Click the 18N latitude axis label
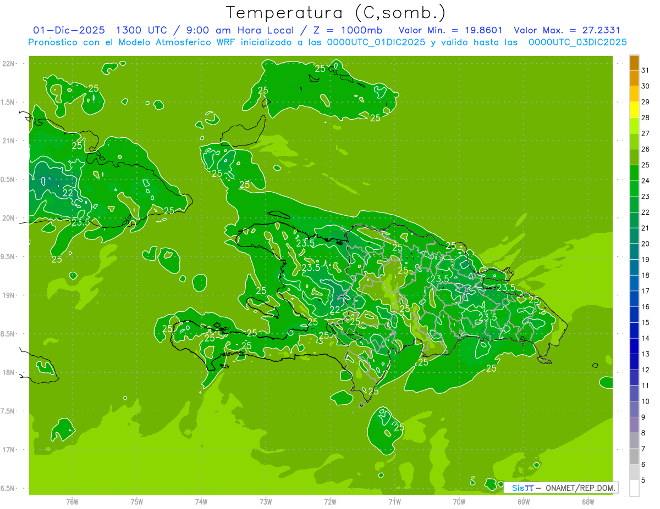Viewport: 660px width, 509px height. 9,373
